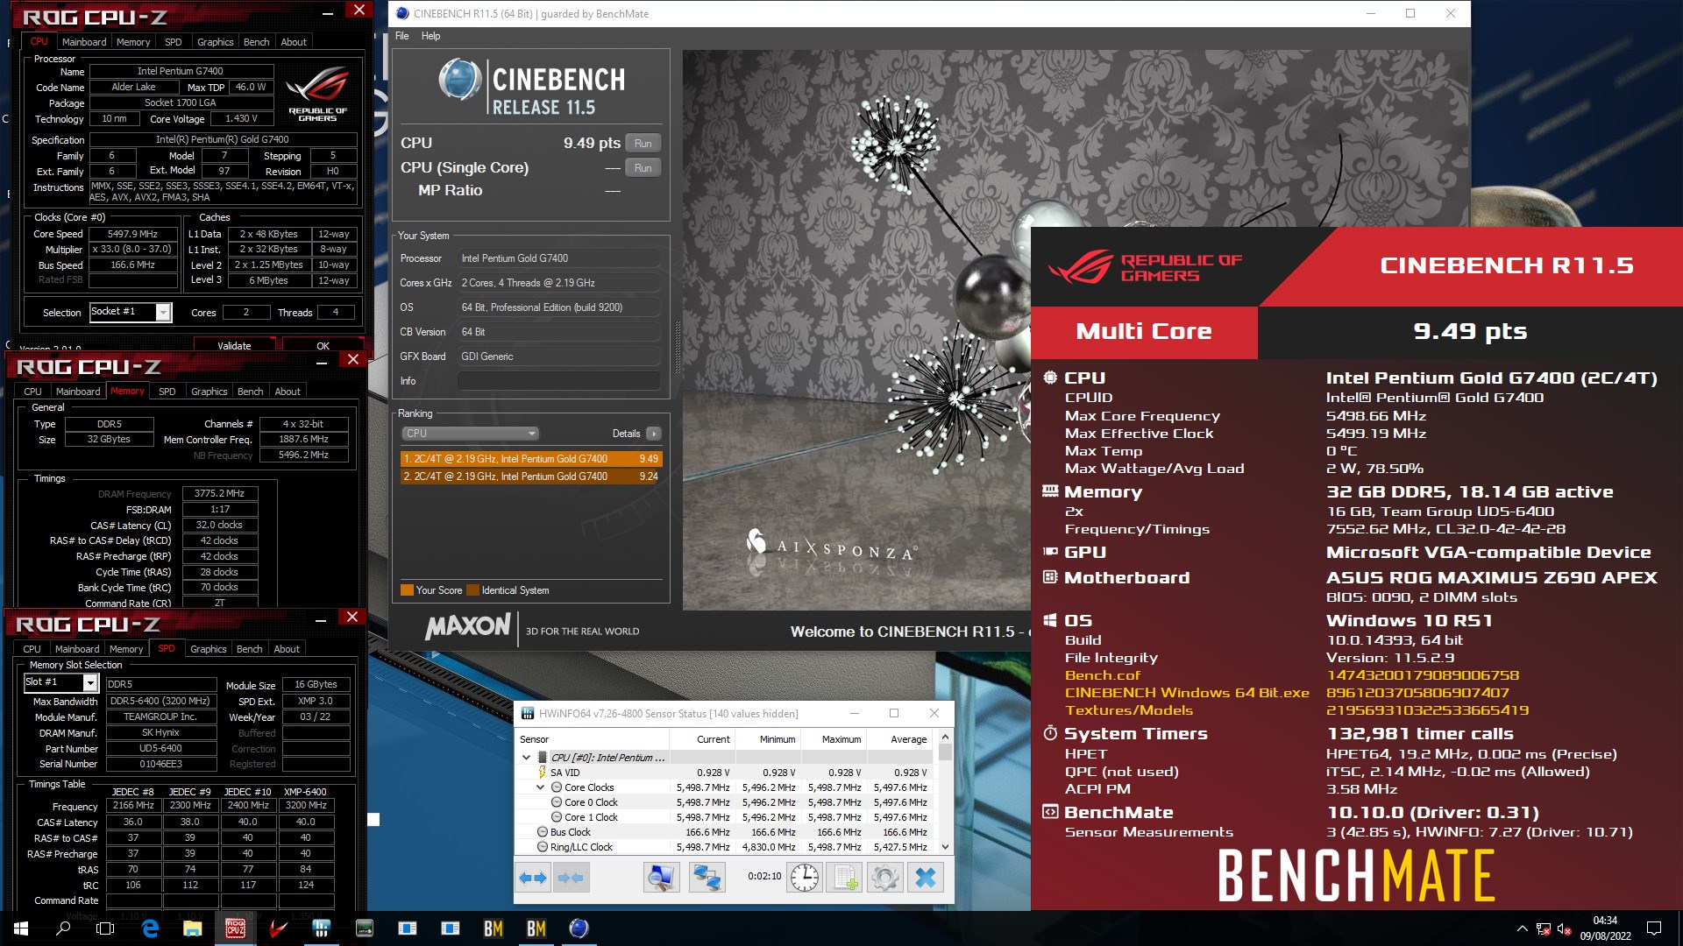Open Cinebench File menu
The height and width of the screenshot is (946, 1683).
tap(402, 36)
